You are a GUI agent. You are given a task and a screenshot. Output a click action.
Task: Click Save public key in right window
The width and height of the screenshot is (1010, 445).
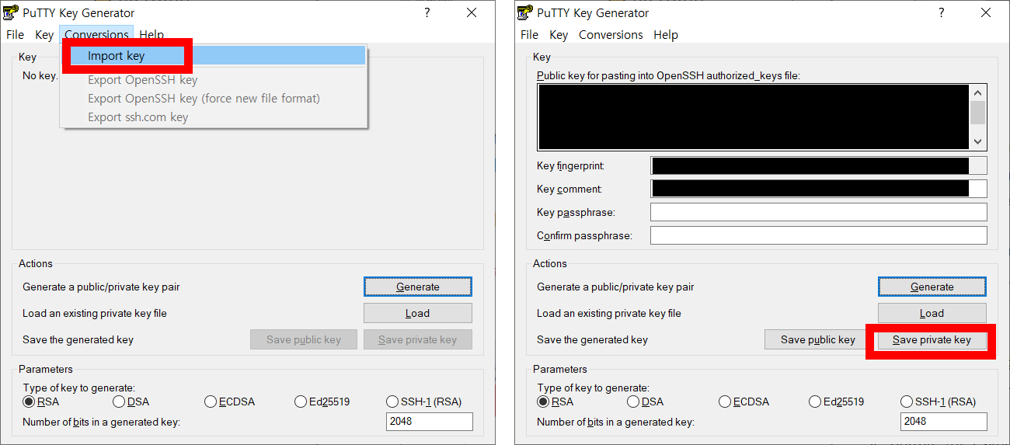pyautogui.click(x=818, y=339)
